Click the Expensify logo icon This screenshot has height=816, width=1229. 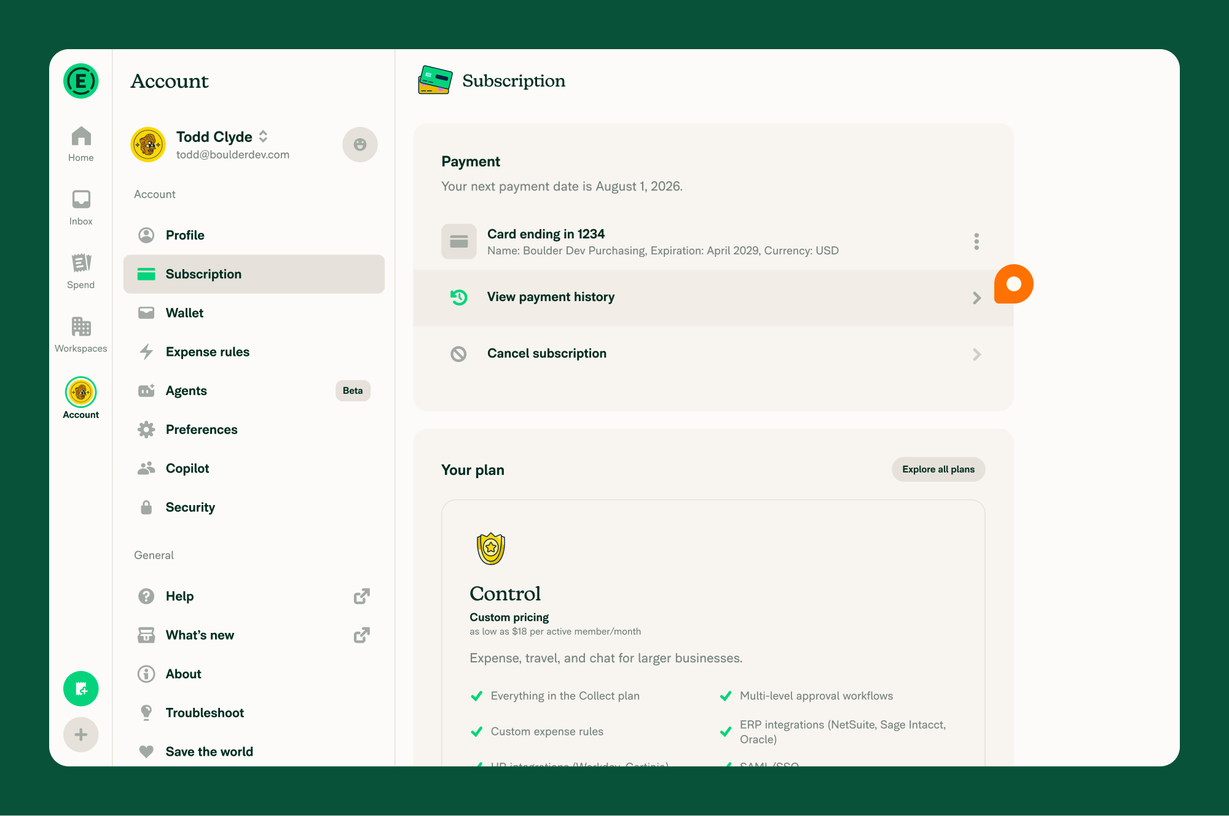81,81
